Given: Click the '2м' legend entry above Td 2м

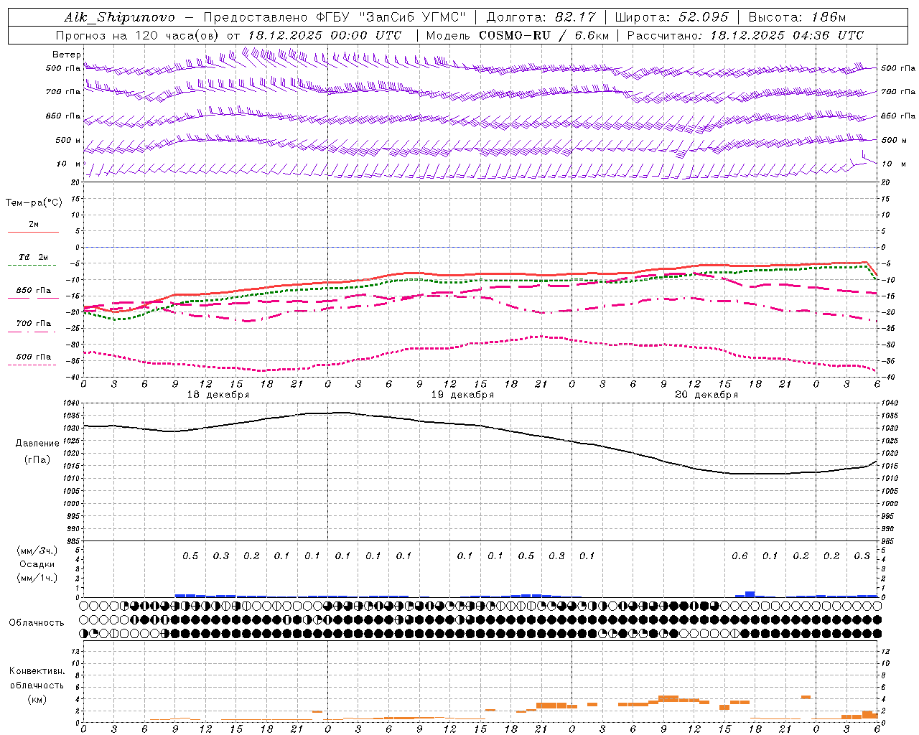Looking at the screenshot, I should coord(34,225).
